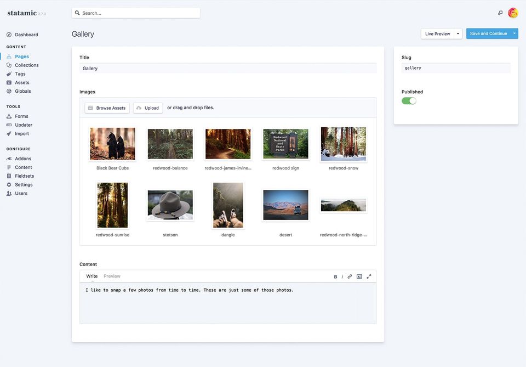Click the 'Tags' sidebar label
This screenshot has width=526, height=367.
[20, 74]
